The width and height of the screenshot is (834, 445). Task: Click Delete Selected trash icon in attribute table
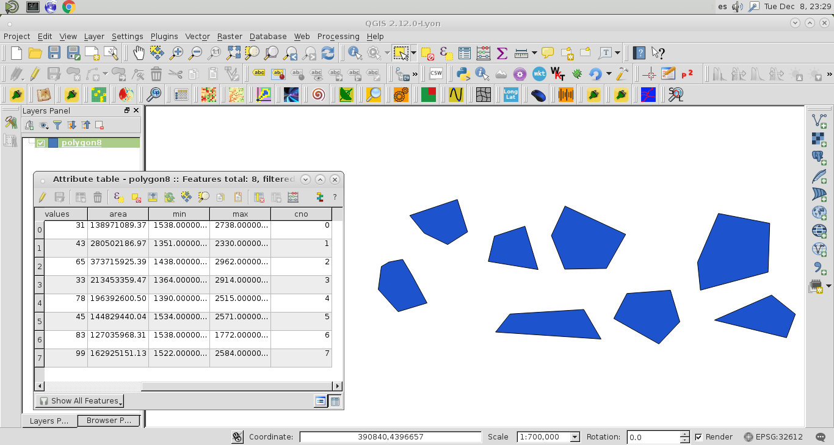98,197
